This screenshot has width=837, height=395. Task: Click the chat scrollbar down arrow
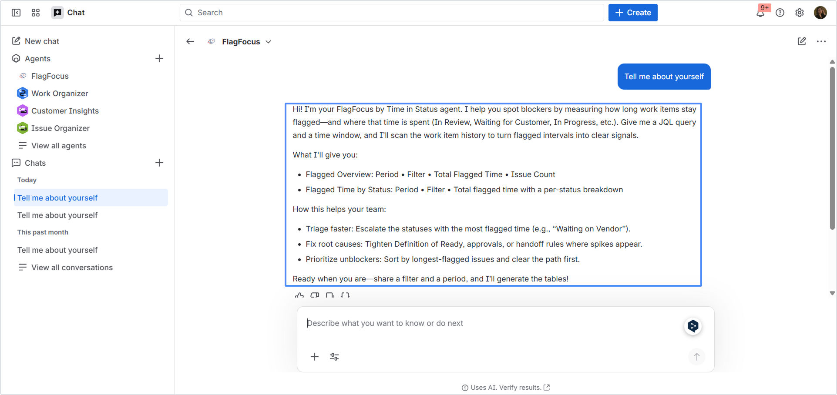coord(832,294)
